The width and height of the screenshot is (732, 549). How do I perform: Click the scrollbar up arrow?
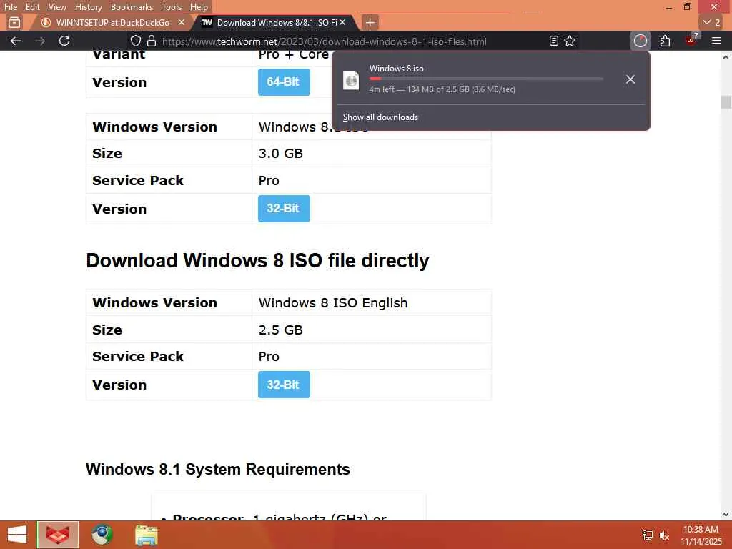[726, 57]
